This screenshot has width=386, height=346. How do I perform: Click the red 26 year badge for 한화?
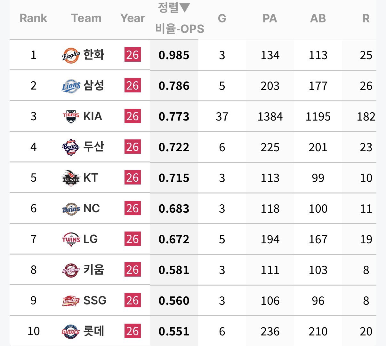[x=133, y=55]
